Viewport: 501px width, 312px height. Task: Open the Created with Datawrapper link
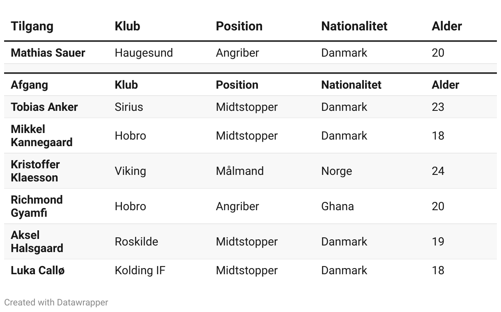coord(56,303)
